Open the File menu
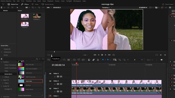This screenshot has height=98, width=175. (14, 1)
